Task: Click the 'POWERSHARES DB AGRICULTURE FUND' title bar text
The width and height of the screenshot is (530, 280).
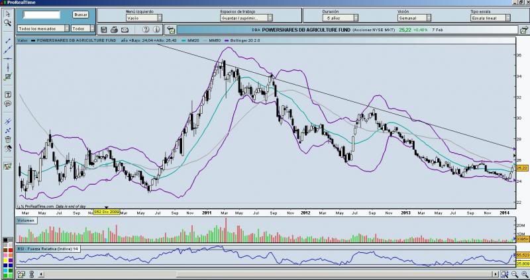Action: click(306, 30)
